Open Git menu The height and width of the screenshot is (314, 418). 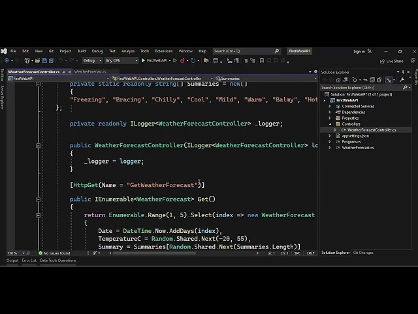pyautogui.click(x=51, y=51)
